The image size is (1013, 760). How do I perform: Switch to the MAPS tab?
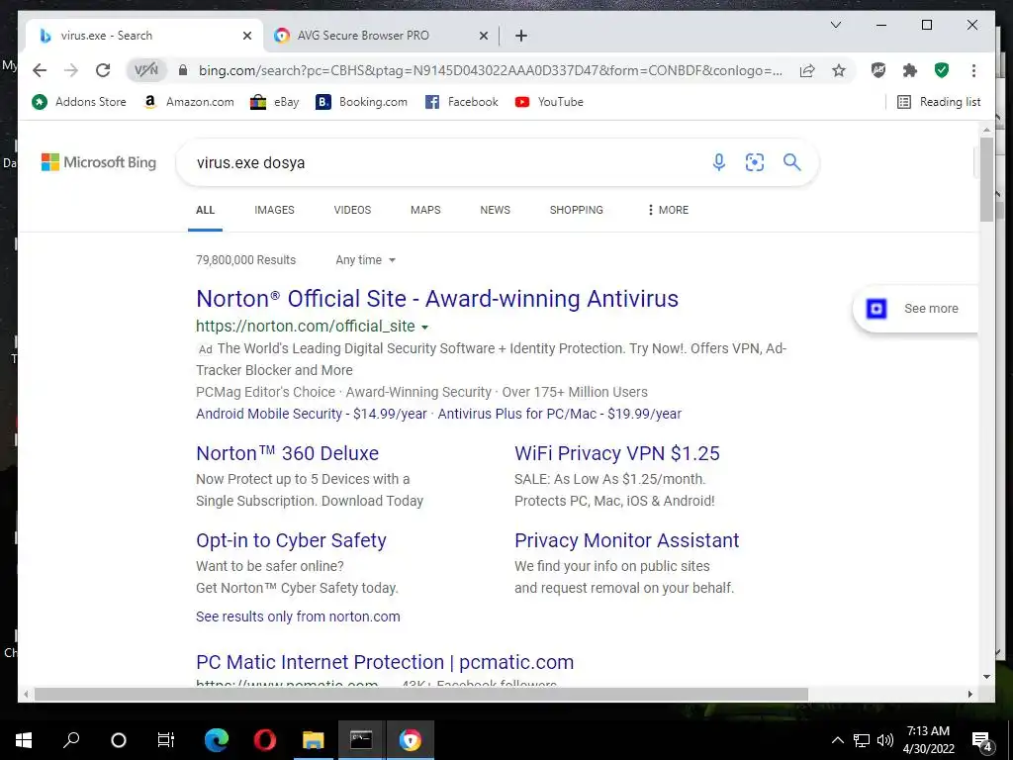(x=425, y=210)
